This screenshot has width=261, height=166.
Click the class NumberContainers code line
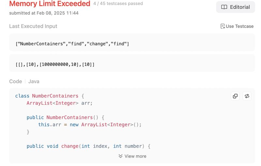(x=50, y=96)
